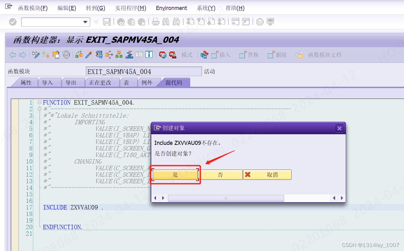Open the 编辑(E) menu
The height and width of the screenshot is (251, 404).
click(x=67, y=8)
